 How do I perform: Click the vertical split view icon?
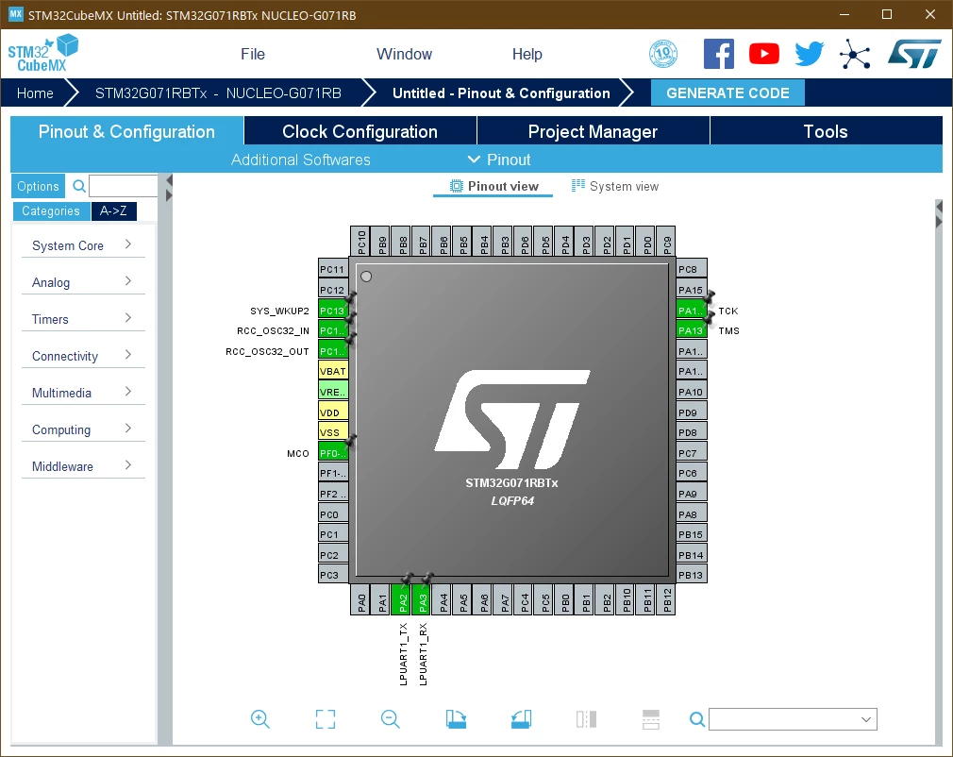(x=586, y=718)
